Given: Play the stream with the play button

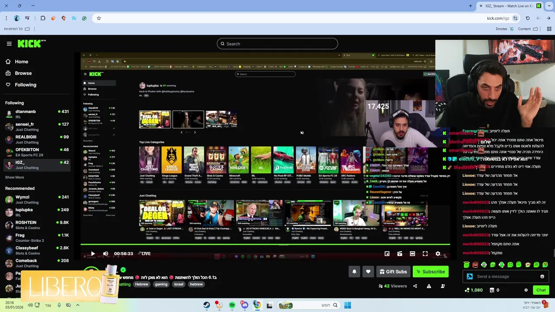Looking at the screenshot, I should pos(92,253).
